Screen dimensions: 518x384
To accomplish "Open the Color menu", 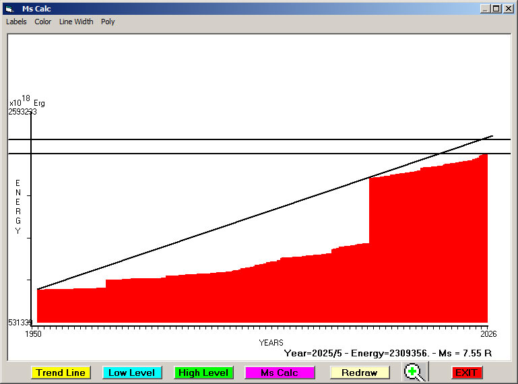I will pyautogui.click(x=43, y=22).
